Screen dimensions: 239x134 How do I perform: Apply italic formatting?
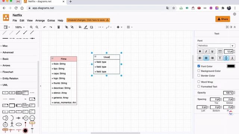[206, 51]
